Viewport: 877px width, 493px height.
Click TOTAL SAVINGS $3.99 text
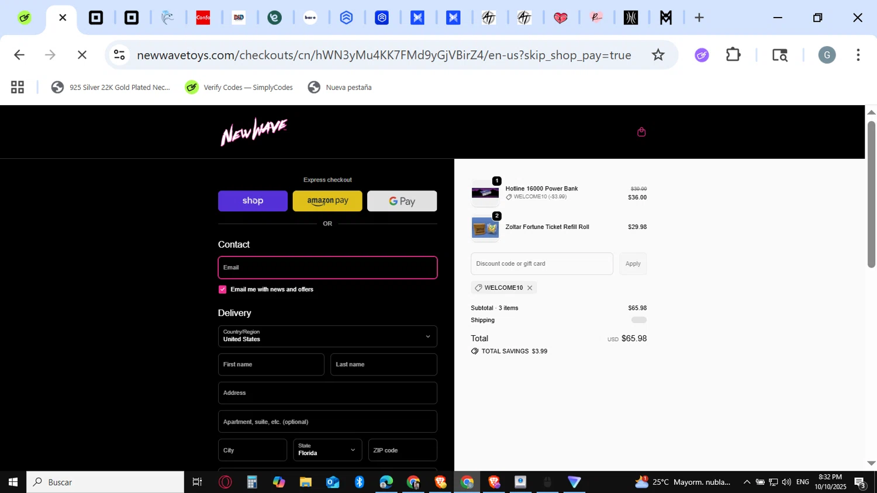click(515, 352)
